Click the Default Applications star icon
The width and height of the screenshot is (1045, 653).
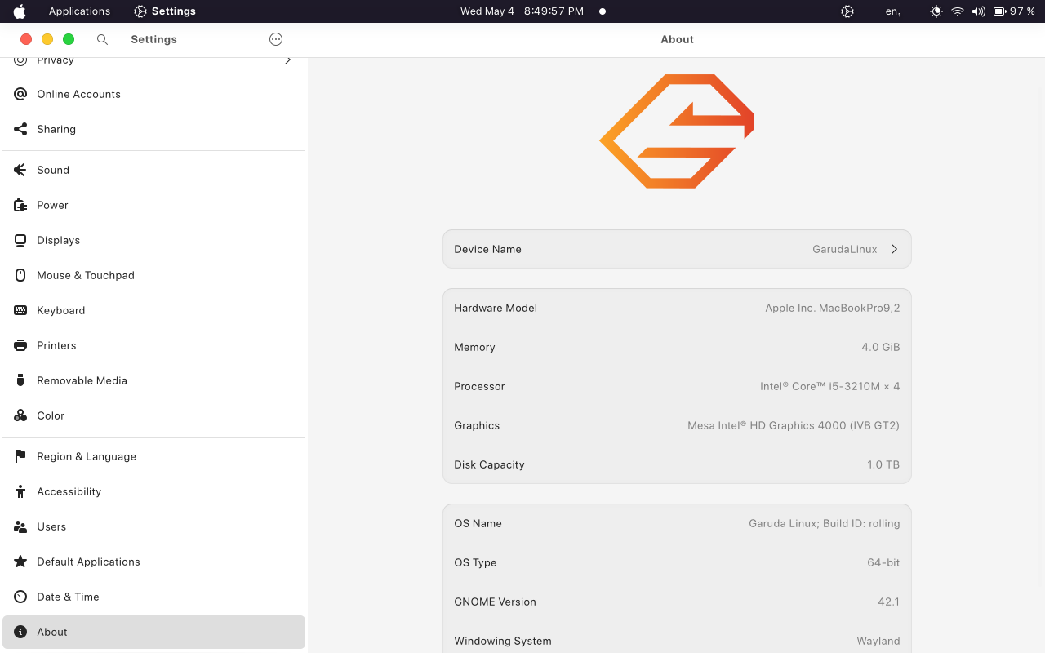pos(20,562)
